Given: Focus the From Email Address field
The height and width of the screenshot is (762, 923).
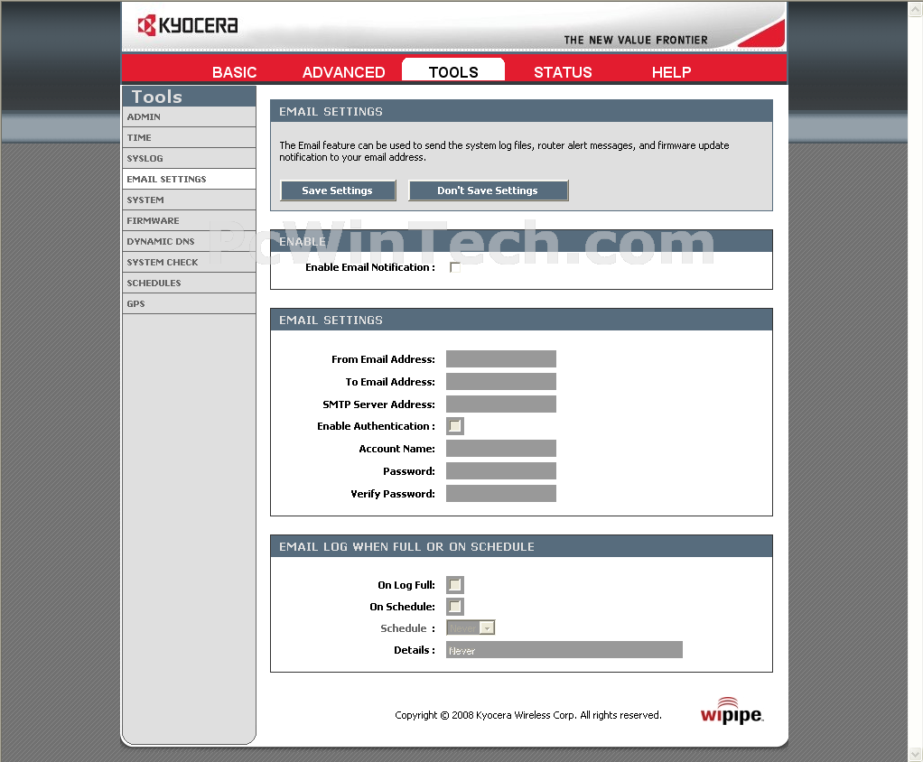Looking at the screenshot, I should (x=501, y=359).
